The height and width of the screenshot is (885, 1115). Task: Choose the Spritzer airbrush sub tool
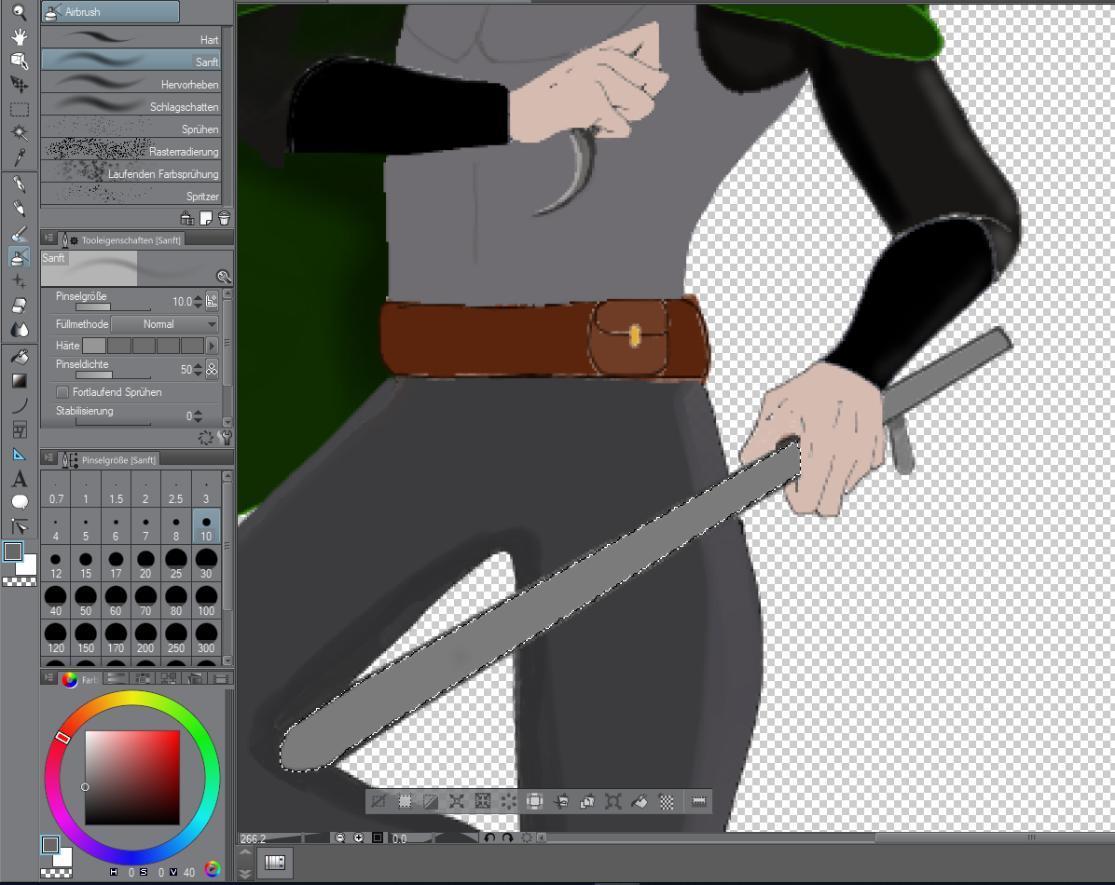pos(131,194)
